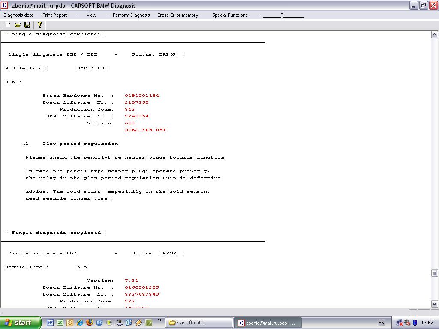Click the scrollbar up arrow

click(434, 35)
